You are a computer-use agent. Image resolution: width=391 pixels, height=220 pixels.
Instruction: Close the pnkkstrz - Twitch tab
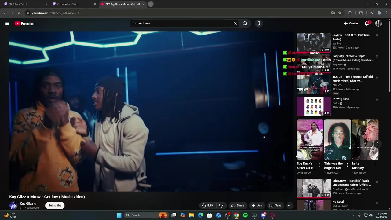click(x=95, y=4)
